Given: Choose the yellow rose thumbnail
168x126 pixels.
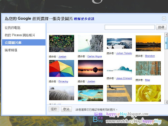Looking at the screenshot, I should 148,93.
